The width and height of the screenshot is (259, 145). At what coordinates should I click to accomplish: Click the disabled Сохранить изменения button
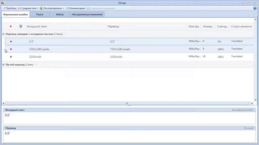pos(101,8)
